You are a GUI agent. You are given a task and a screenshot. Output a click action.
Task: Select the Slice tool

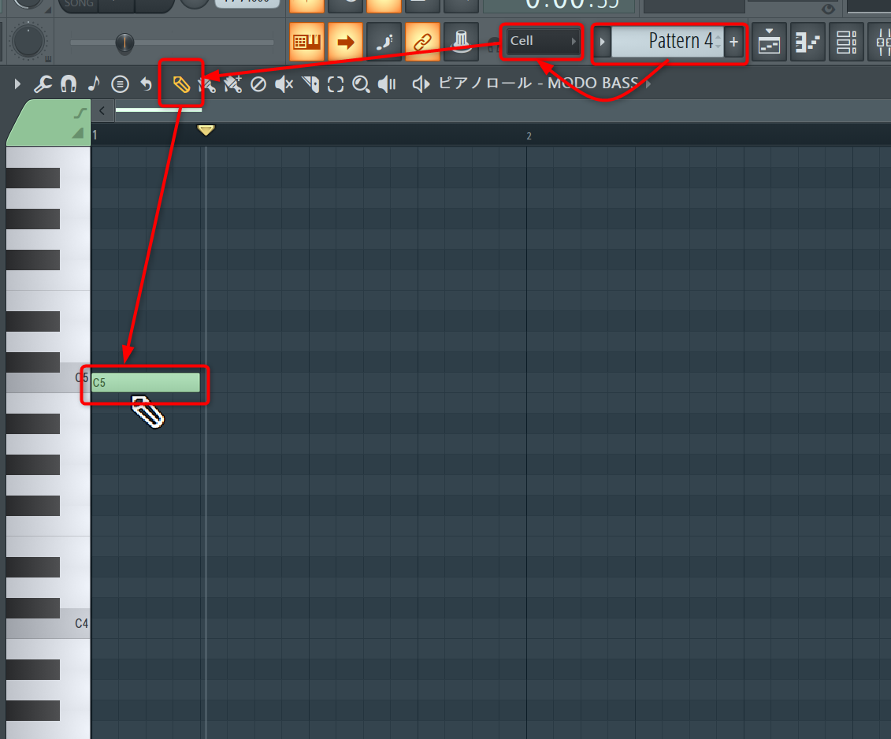coord(310,84)
